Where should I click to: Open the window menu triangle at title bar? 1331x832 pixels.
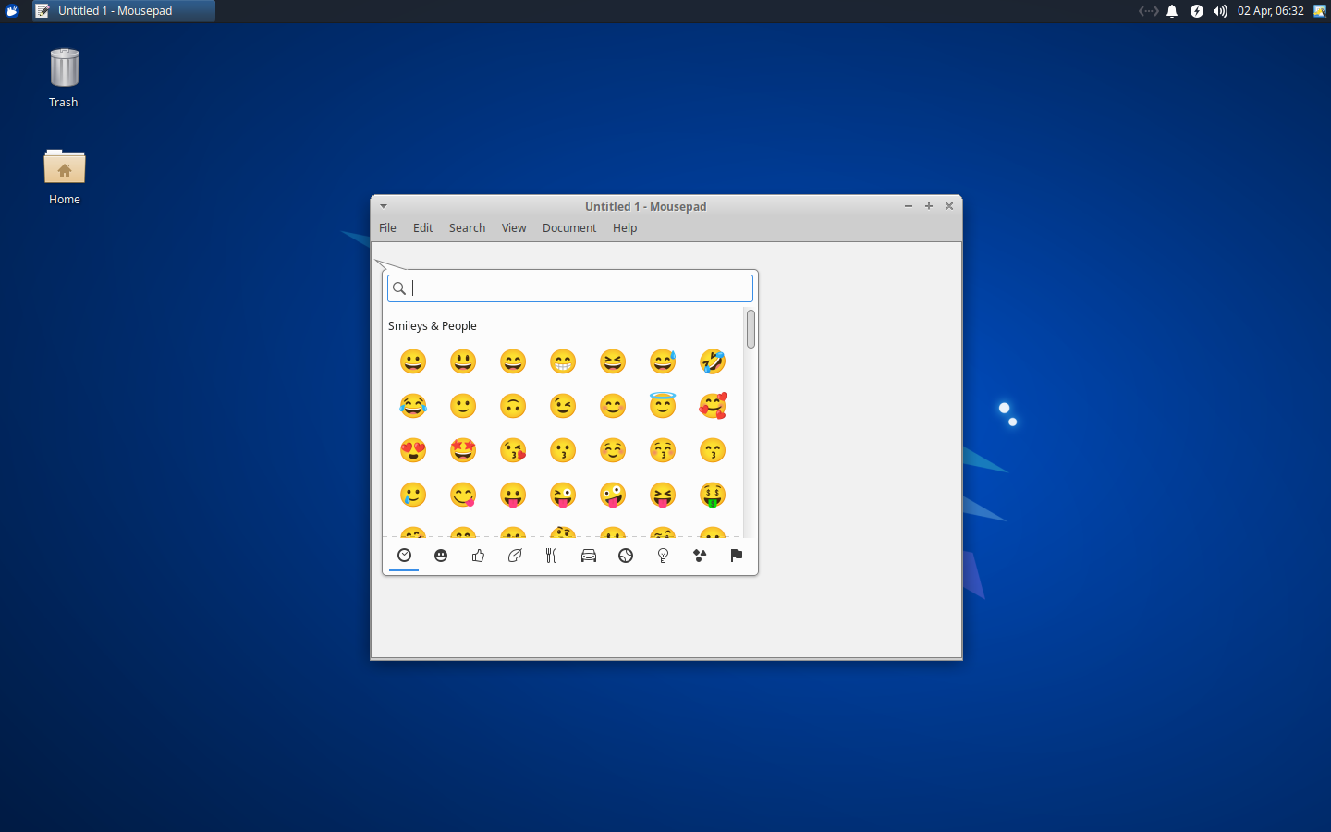pyautogui.click(x=383, y=205)
